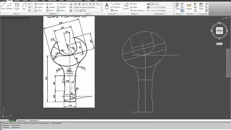The image size is (231, 130).
Task: Click the Tabla annotation tool
Action: coord(114,10)
